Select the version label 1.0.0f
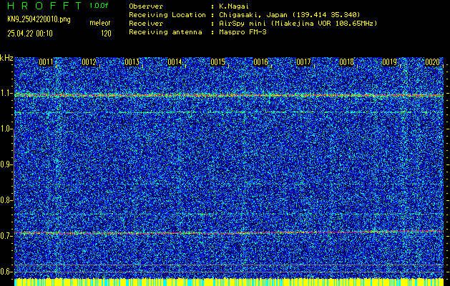Viewport: 450px width, 286px height. coord(99,6)
